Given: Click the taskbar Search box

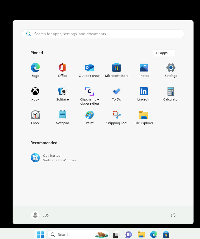Looking at the screenshot, I should 79,234.
